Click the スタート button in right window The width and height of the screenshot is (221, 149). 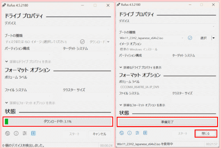pos(182,133)
